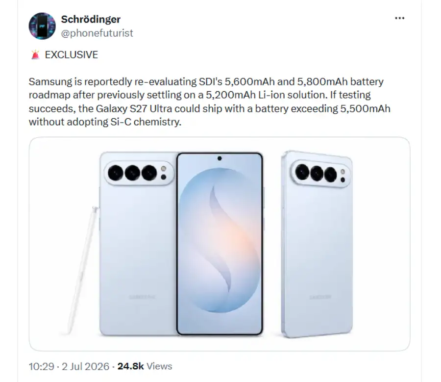Click the S Pen stylus in the image
This screenshot has height=382, width=441.
click(81, 270)
